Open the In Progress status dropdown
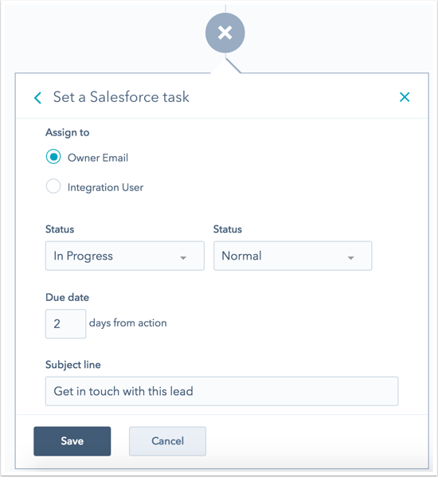 coord(125,256)
